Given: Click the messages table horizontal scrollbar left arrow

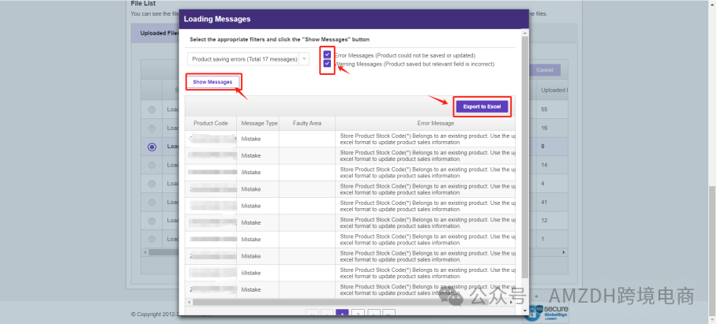Looking at the screenshot, I should [189, 302].
